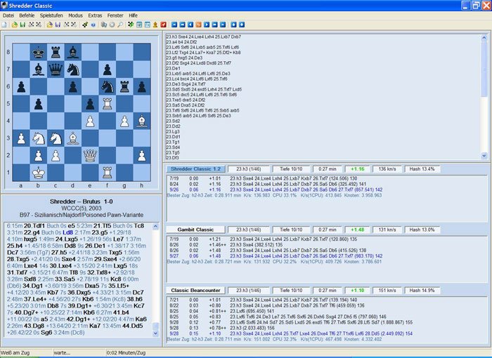Click the Weiß am Zug status entry

[15, 352]
